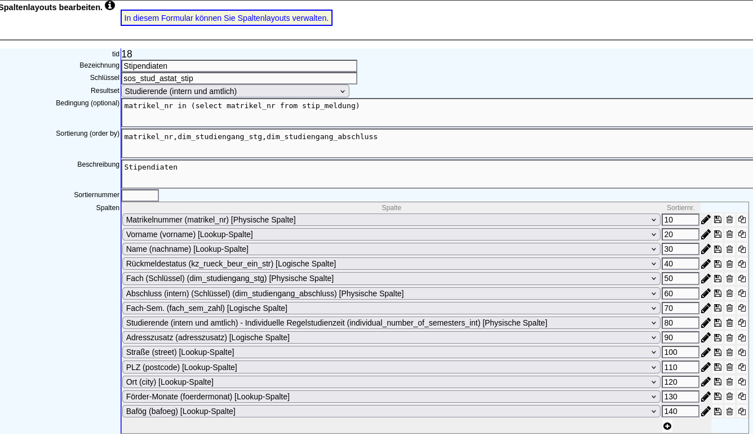Trash the Adresszusatz column row
Viewport: 753px width, 445px height.
729,337
